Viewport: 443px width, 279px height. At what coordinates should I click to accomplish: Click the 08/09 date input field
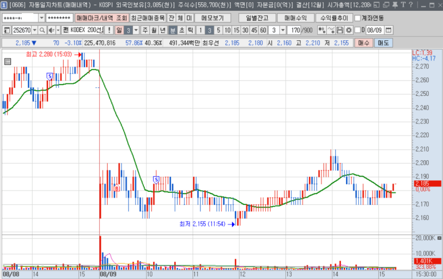[374, 30]
